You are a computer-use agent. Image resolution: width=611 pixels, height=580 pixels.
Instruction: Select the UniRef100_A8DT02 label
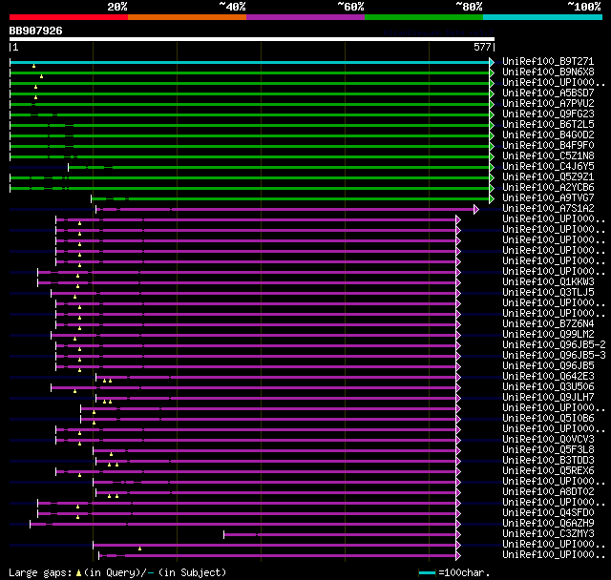[548, 492]
